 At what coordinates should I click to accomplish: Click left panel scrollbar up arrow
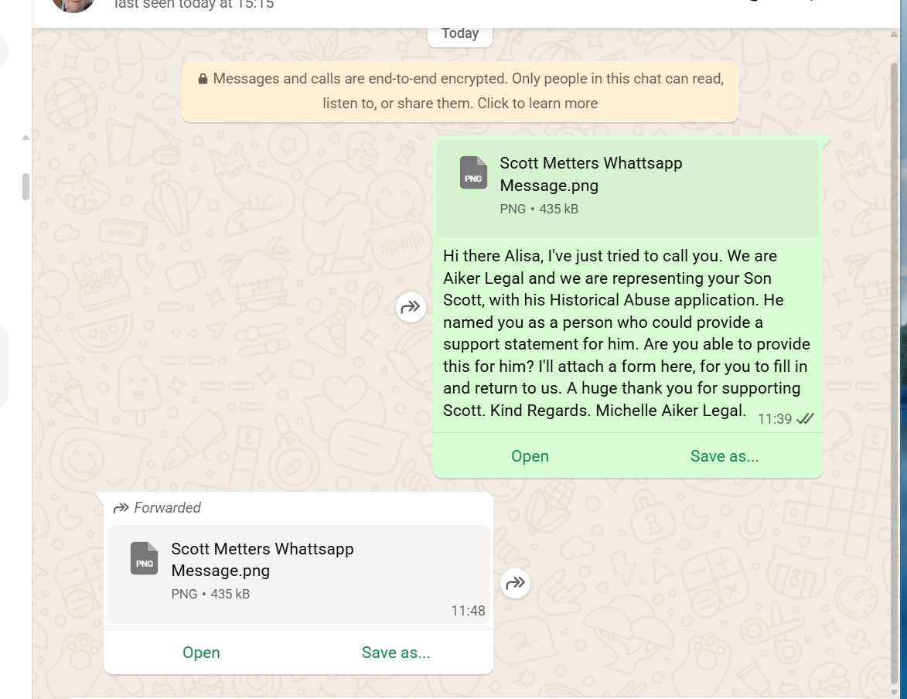26,137
